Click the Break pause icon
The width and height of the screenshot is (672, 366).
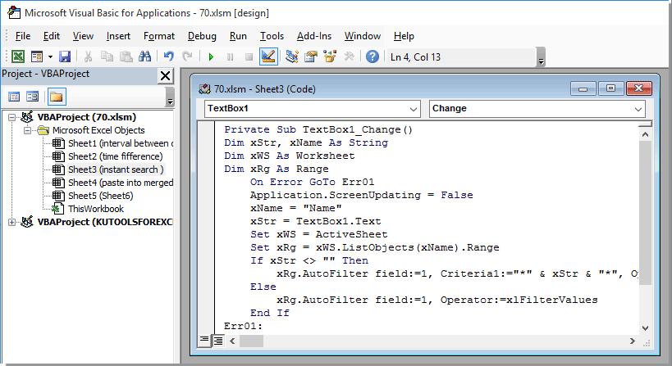pos(230,56)
